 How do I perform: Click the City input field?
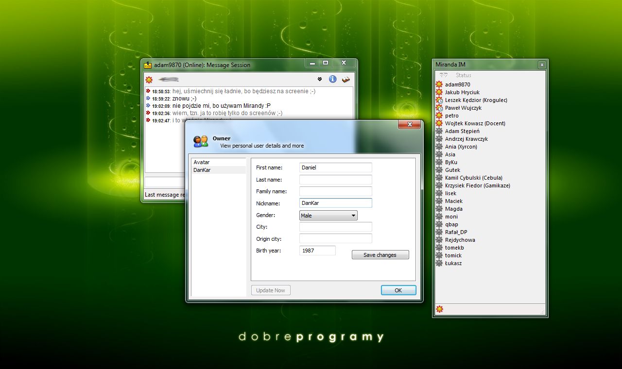(x=336, y=227)
